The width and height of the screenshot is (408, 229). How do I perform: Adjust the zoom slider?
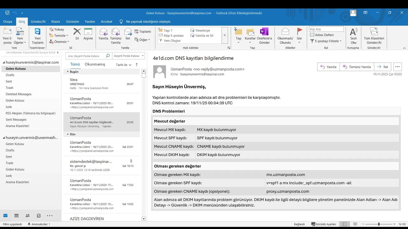379,224
